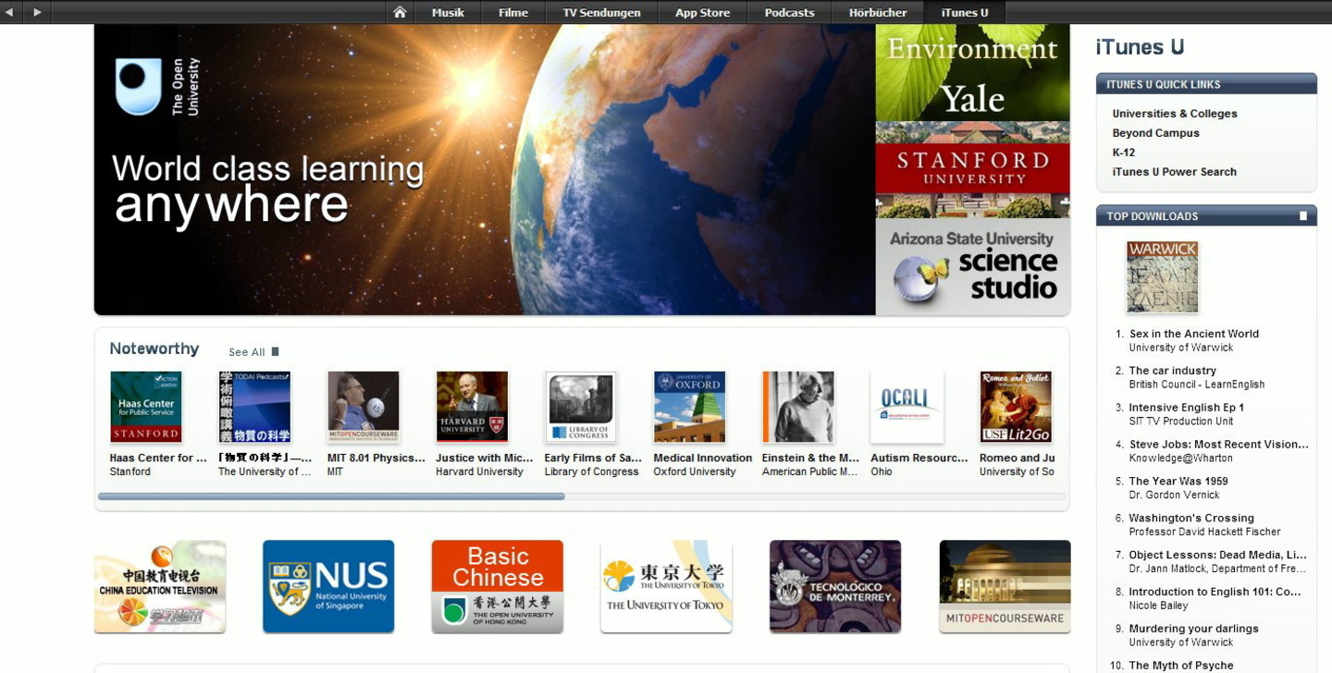The image size is (1332, 673).
Task: Open Haas Center Stanford artwork
Action: click(x=146, y=407)
